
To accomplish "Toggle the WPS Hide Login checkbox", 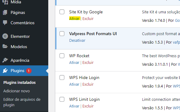I will 62,77.
